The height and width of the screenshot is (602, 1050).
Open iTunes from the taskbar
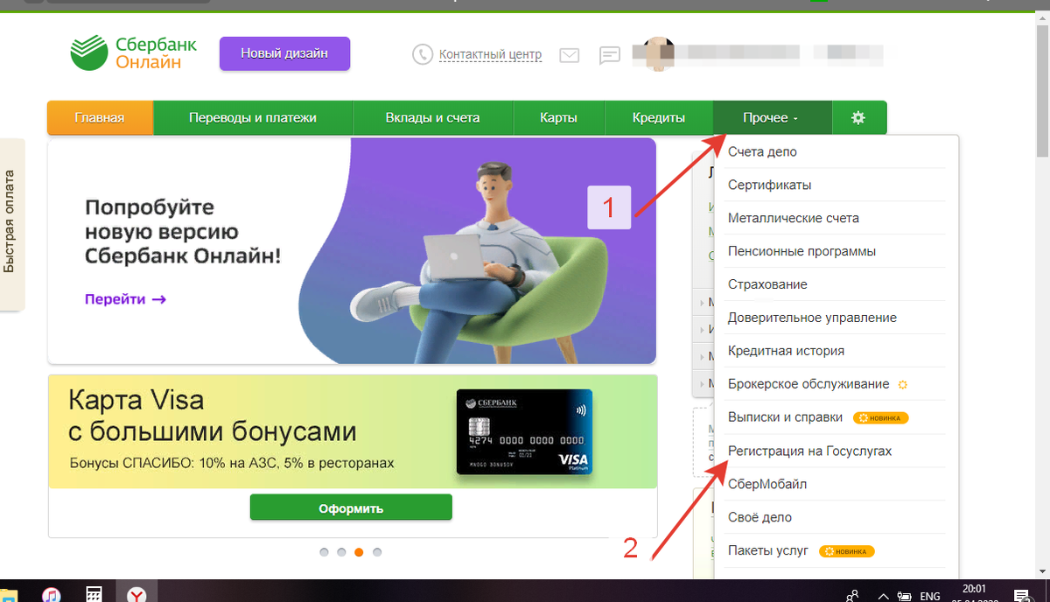tap(51, 595)
